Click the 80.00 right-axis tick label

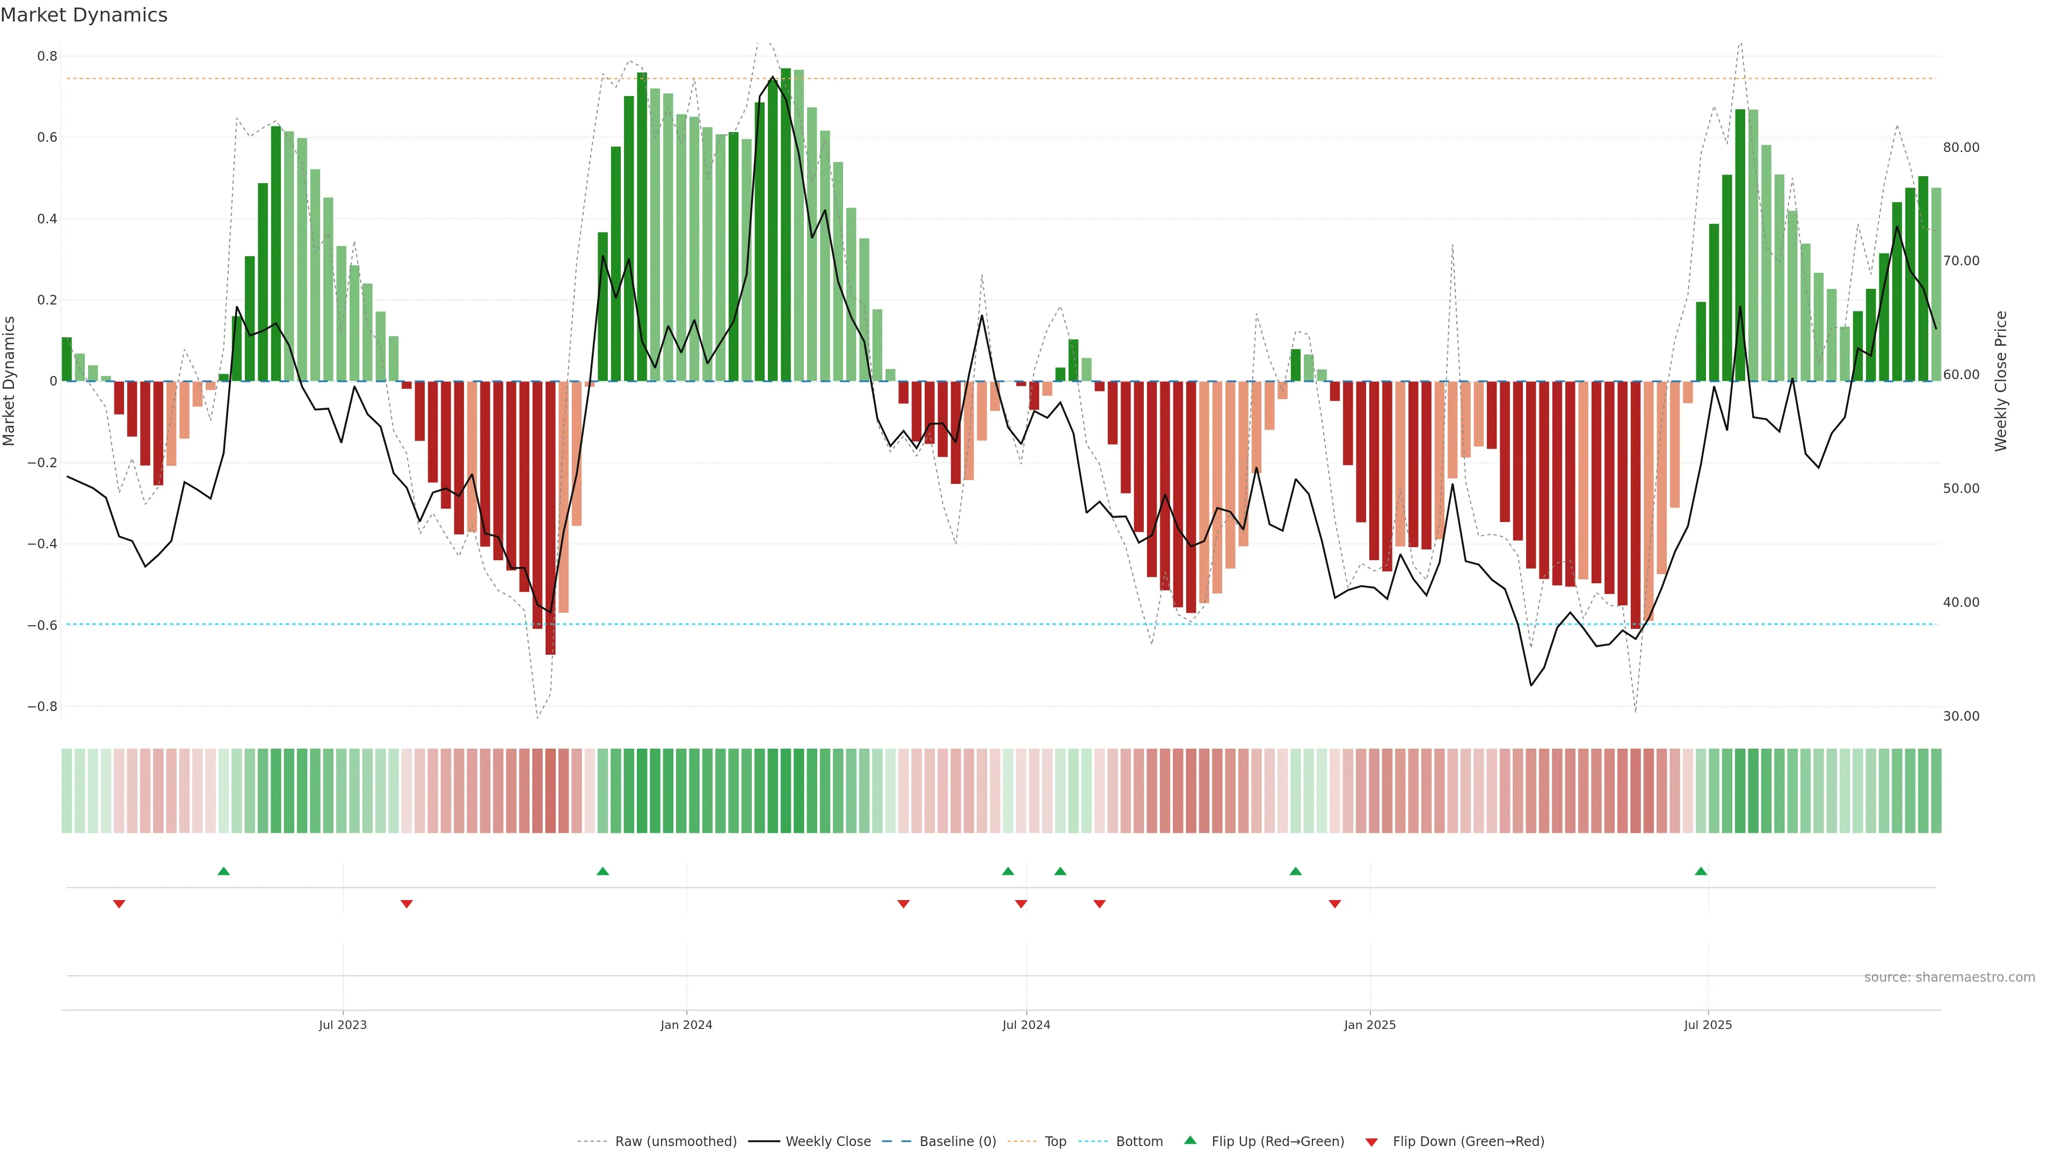click(1961, 147)
